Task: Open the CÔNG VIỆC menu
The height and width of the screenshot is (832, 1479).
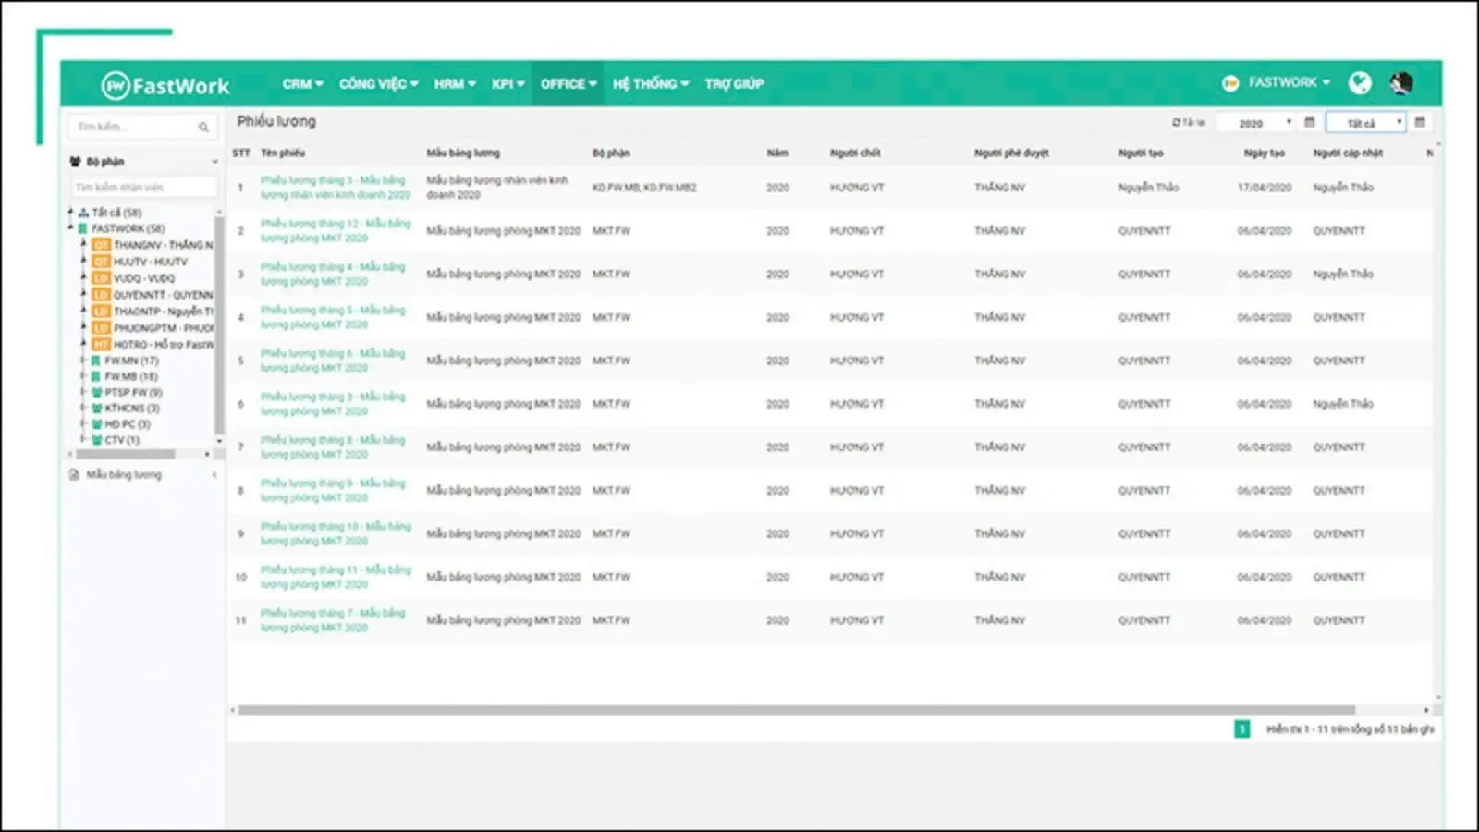Action: (x=378, y=83)
